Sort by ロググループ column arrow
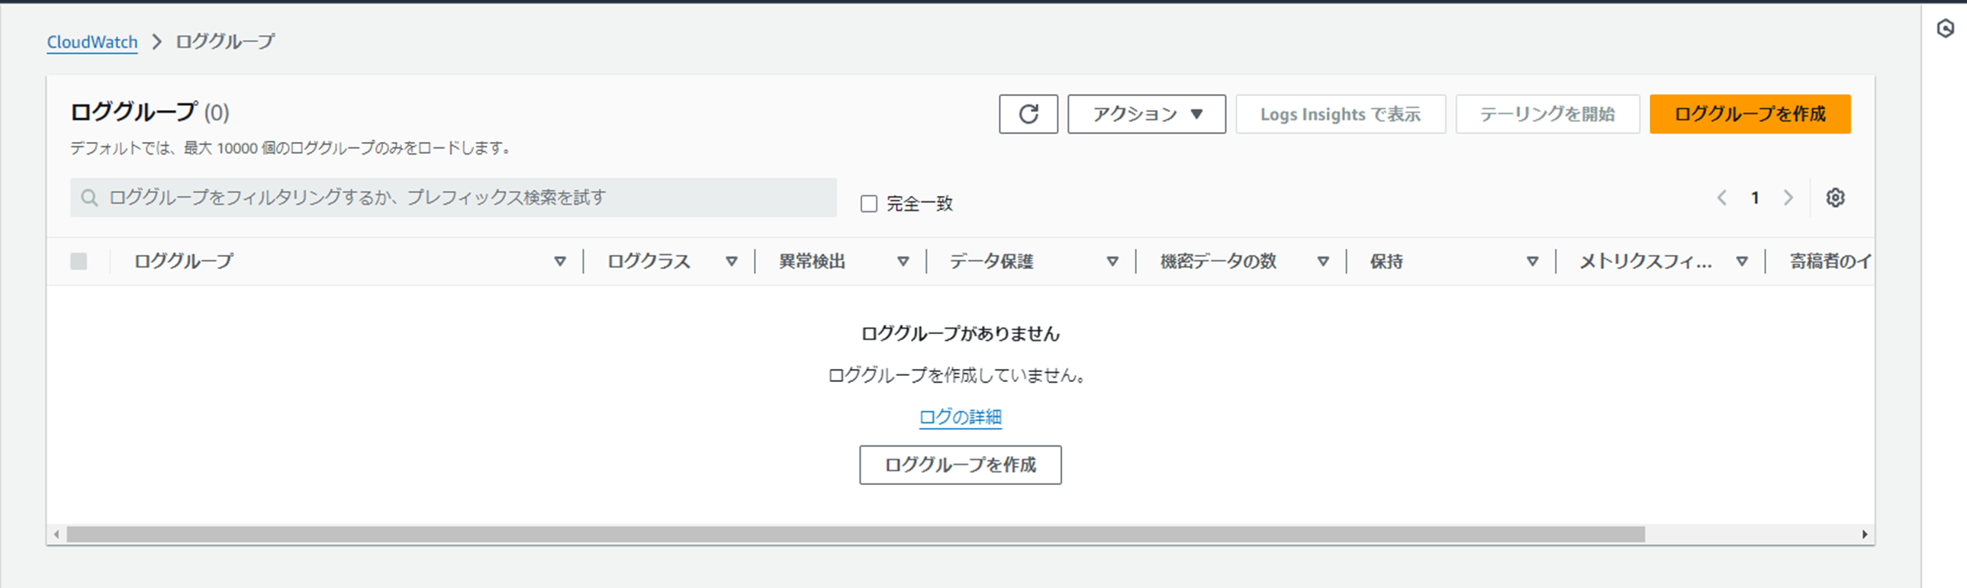The image size is (1967, 588). pos(560,261)
